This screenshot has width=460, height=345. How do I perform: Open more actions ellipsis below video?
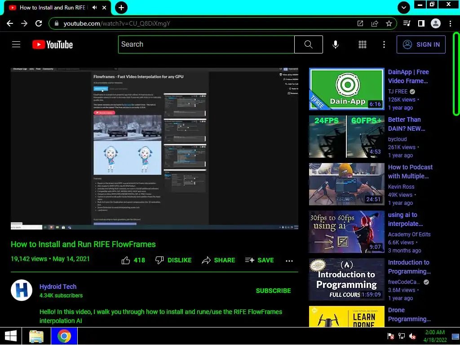click(289, 261)
